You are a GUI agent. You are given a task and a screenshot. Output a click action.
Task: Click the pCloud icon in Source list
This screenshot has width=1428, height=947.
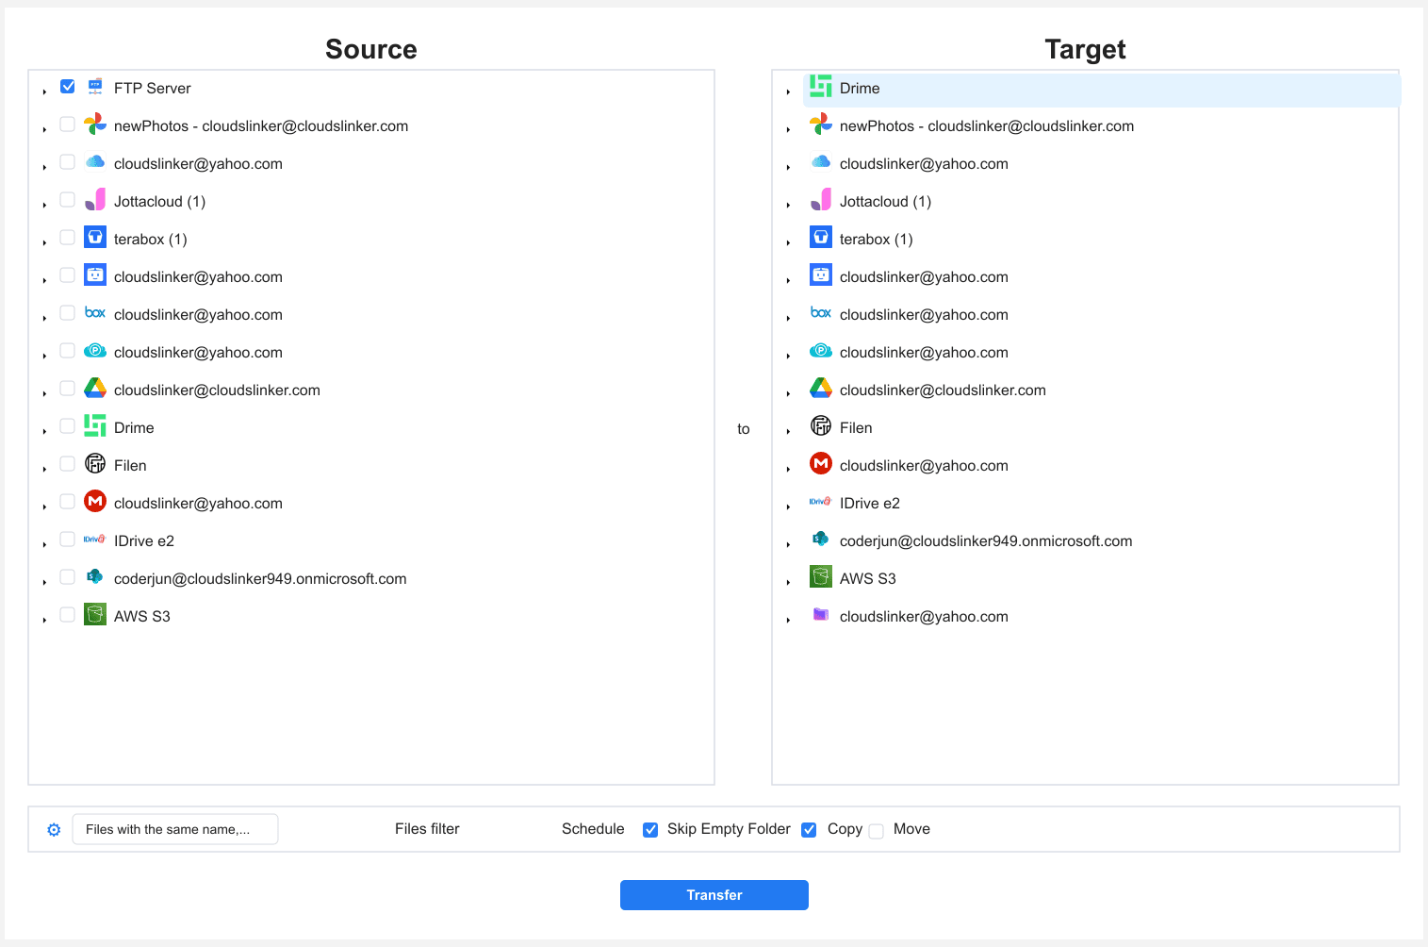(95, 351)
